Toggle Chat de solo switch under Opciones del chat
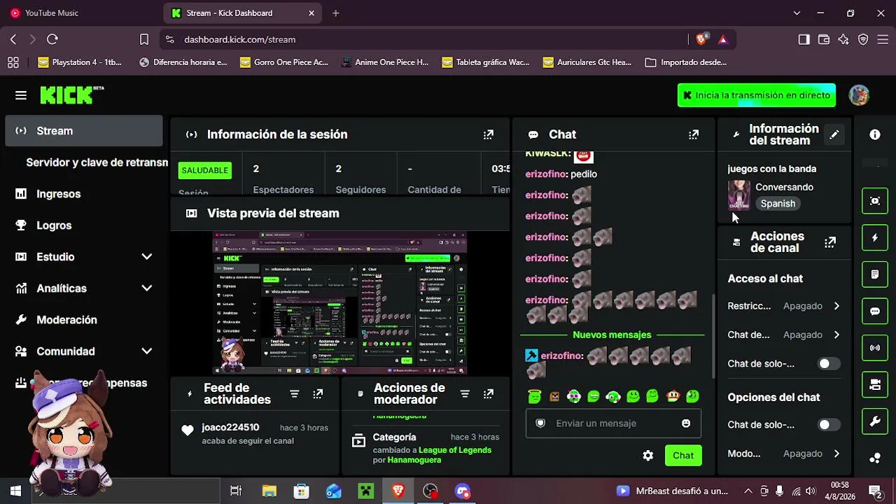 pos(829,425)
